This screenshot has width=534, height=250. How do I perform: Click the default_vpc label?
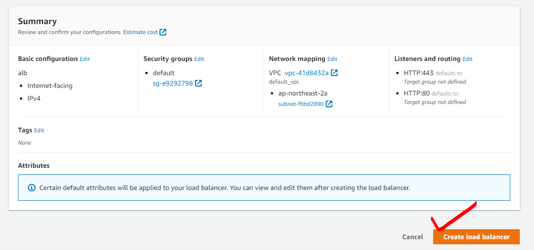click(284, 82)
